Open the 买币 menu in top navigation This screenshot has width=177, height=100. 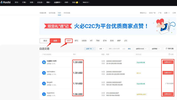(17, 2)
